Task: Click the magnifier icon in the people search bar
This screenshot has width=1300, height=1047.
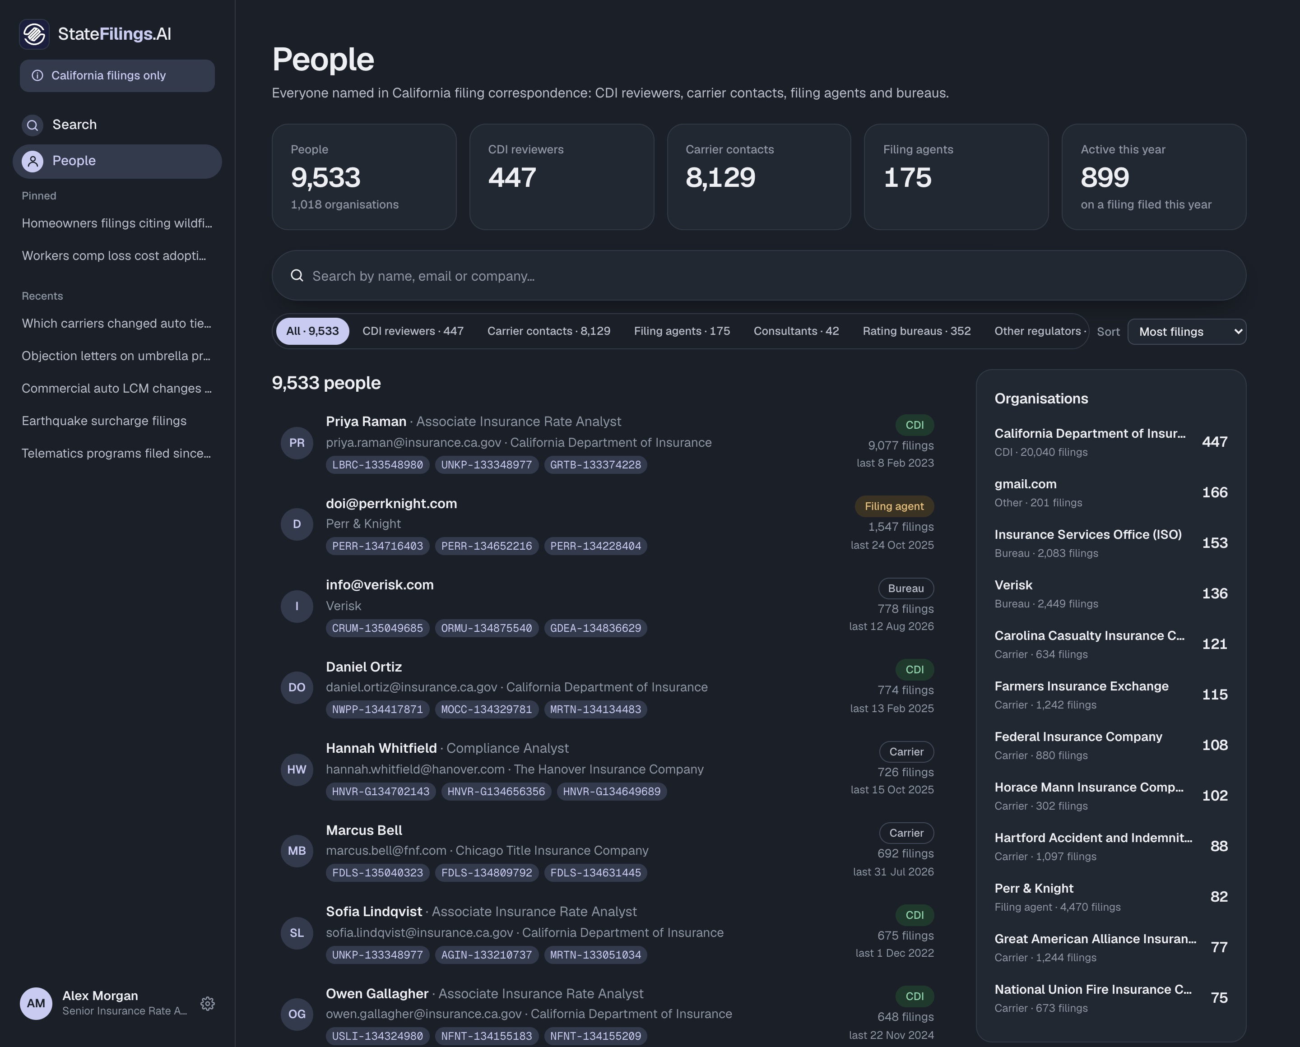Action: 297,276
